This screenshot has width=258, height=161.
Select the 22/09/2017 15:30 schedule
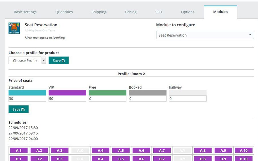(x=23, y=128)
